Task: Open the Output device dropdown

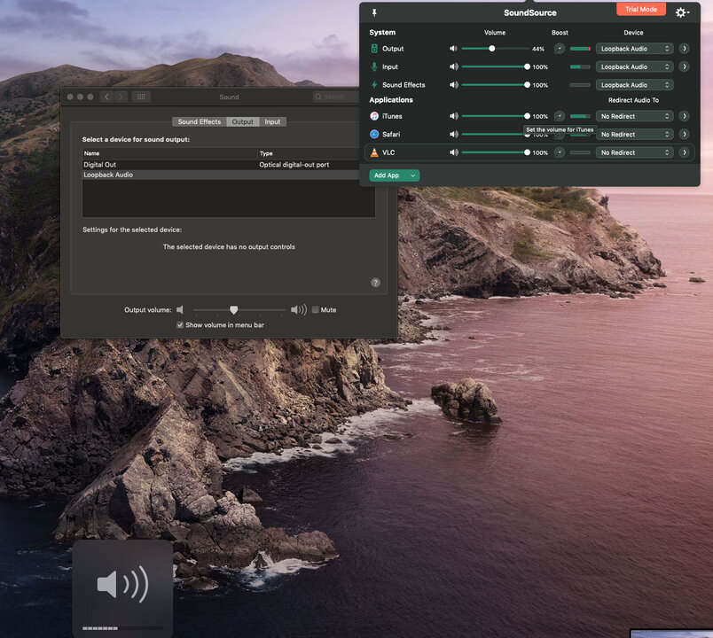Action: pos(634,49)
